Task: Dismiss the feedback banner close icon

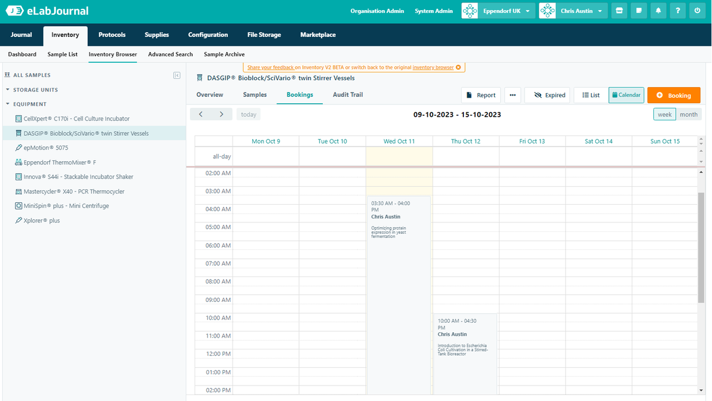Action: point(459,68)
